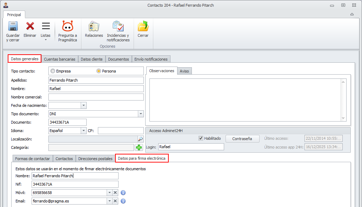This screenshot has height=207, width=362.
Task: Click Guardar y cerrar save icon
Action: pos(13,26)
